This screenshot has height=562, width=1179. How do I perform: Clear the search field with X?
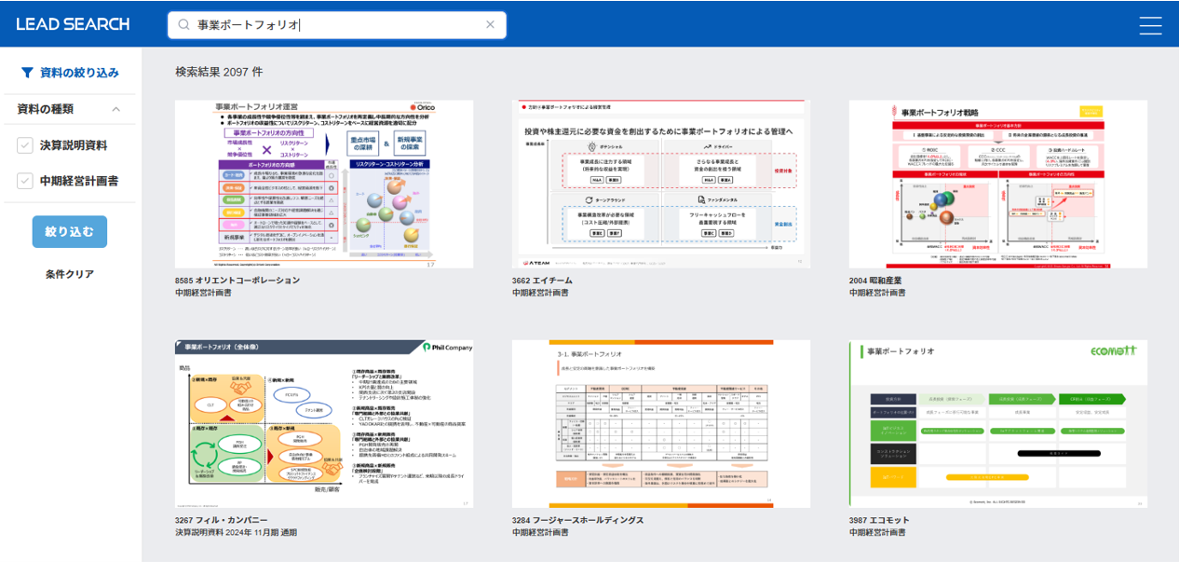[x=491, y=25]
